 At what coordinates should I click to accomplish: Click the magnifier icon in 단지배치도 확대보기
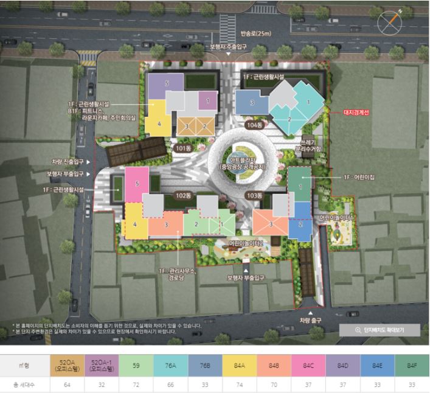pos(358,330)
